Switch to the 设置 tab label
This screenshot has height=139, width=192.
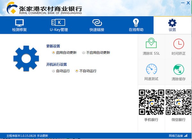pos(172,30)
